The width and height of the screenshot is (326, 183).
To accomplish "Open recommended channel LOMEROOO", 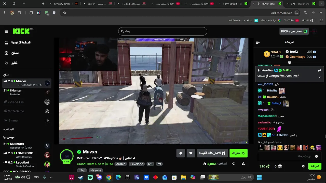I will pyautogui.click(x=27, y=155).
